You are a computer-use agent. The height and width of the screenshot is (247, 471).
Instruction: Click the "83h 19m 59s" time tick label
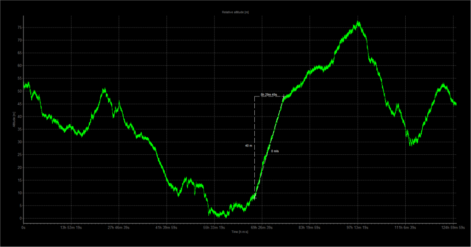click(310, 227)
